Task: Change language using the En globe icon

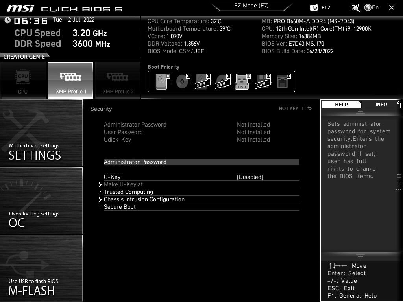Action: pos(372,7)
